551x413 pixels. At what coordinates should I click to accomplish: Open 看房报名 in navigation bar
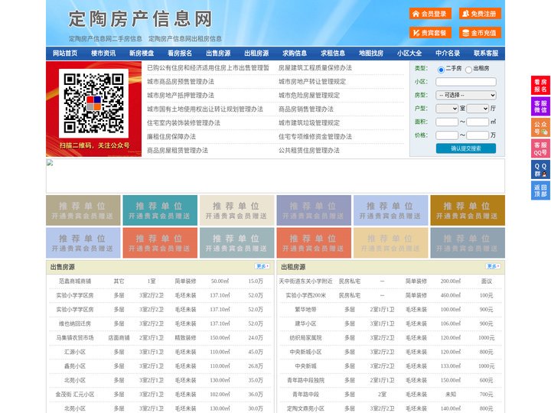pos(180,54)
